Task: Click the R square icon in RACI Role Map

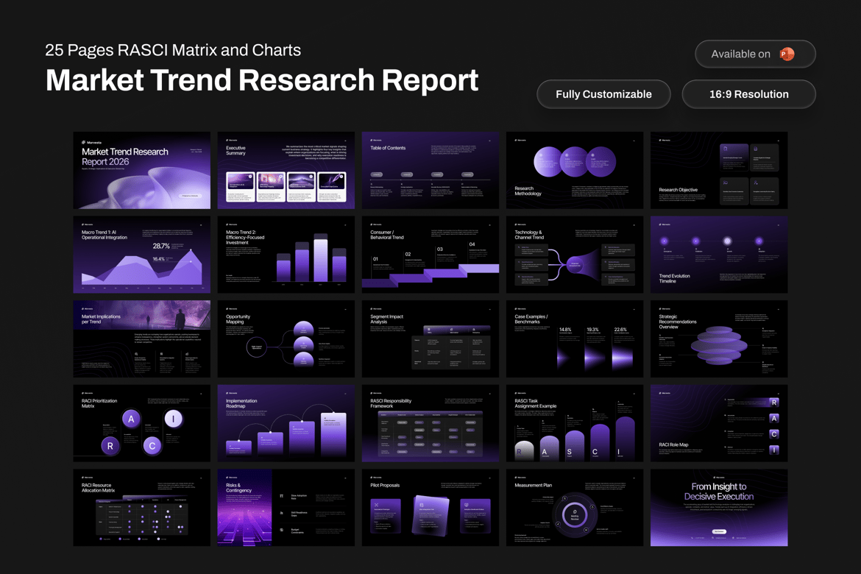Action: pos(773,403)
